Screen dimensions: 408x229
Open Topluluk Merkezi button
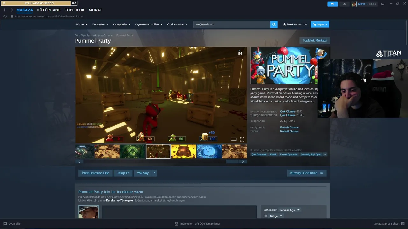coord(315,40)
